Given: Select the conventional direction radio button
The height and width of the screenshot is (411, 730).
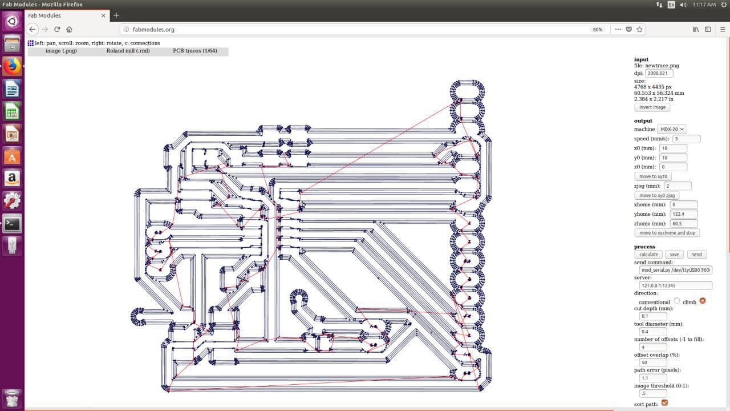Looking at the screenshot, I should [x=676, y=301].
